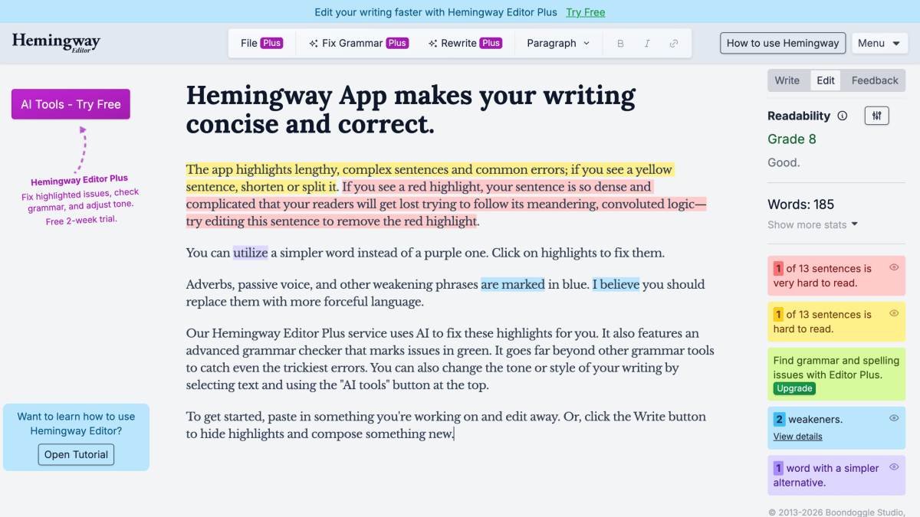This screenshot has width=920, height=517.
Task: Click the Try Free banner link
Action: (586, 12)
